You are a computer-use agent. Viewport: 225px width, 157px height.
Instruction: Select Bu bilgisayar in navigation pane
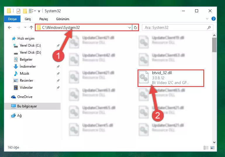pyautogui.click(x=32, y=106)
